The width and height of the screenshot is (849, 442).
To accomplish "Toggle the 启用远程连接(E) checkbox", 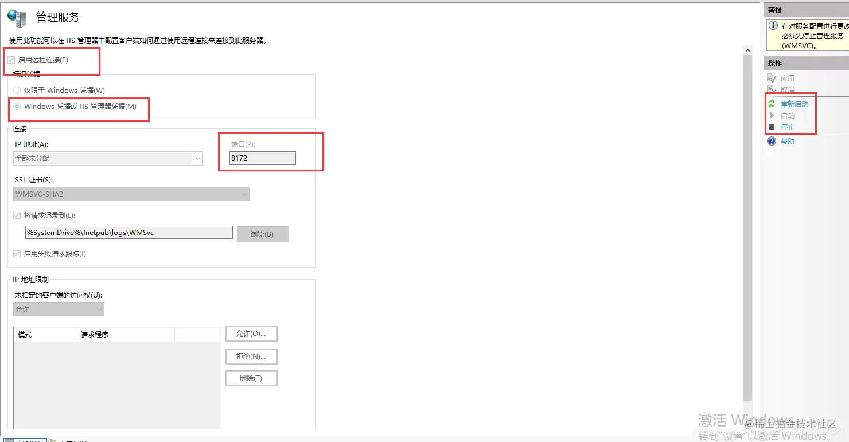I will pos(11,60).
